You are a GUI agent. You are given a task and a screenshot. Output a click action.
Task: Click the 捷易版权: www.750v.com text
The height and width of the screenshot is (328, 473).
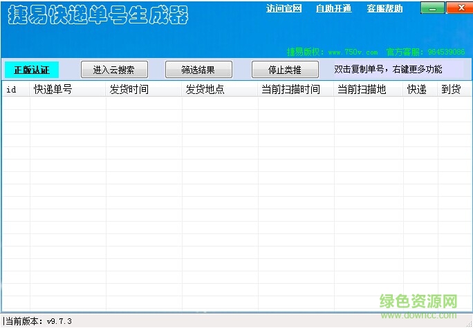[332, 52]
